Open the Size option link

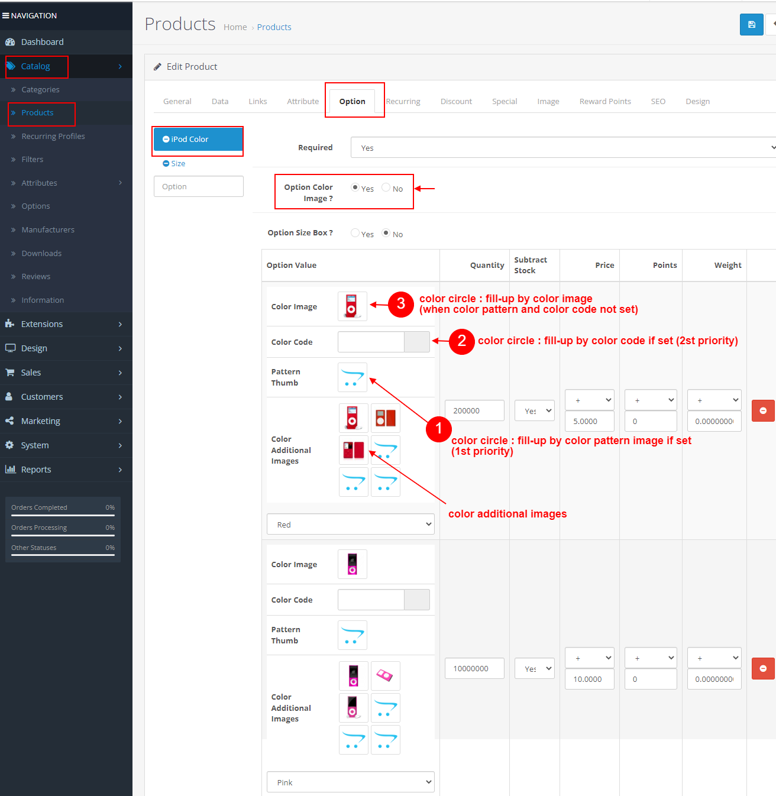click(x=178, y=164)
